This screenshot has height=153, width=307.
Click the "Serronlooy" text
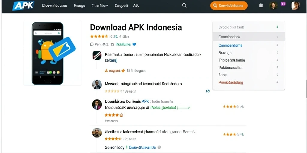pos(115,148)
